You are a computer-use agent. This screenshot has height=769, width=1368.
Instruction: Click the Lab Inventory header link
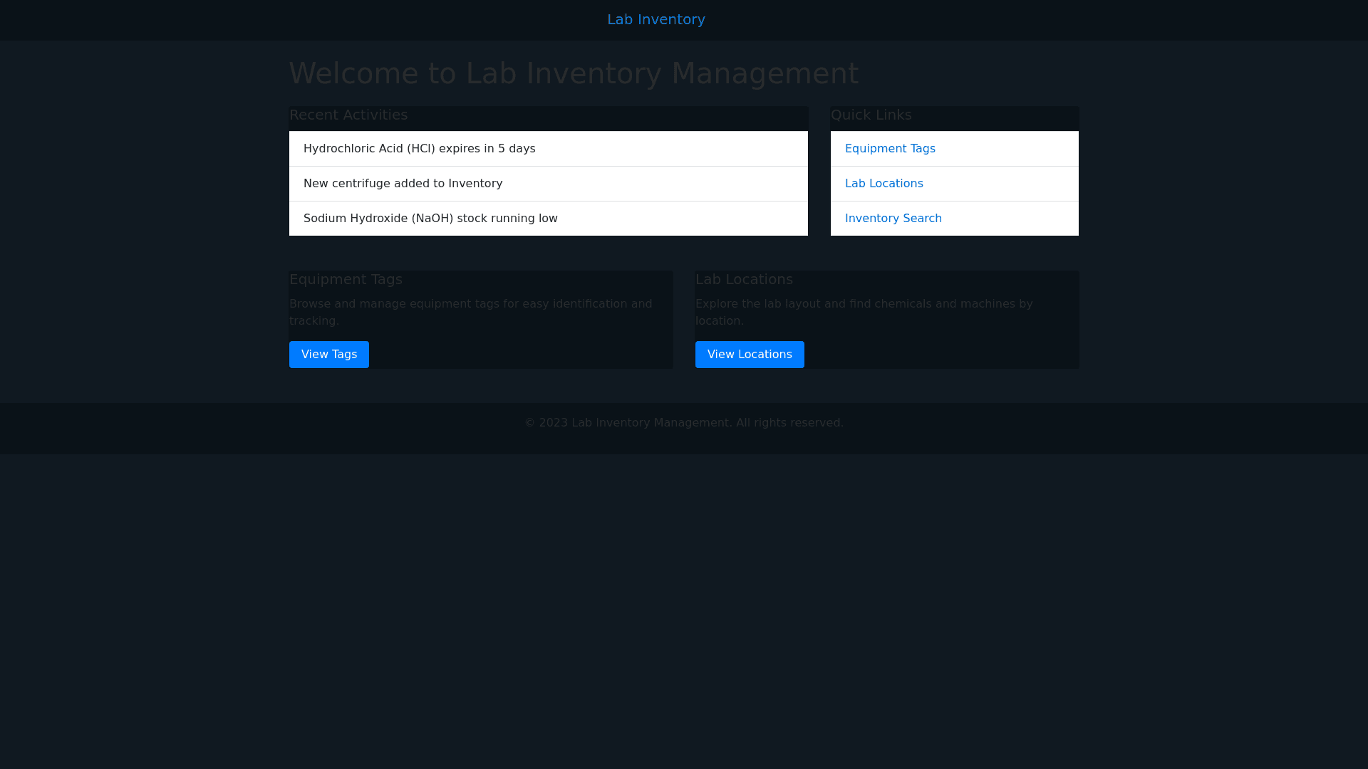pyautogui.click(x=655, y=19)
